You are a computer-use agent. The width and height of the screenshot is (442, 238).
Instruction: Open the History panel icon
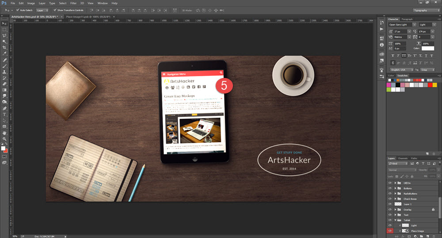pos(382,23)
